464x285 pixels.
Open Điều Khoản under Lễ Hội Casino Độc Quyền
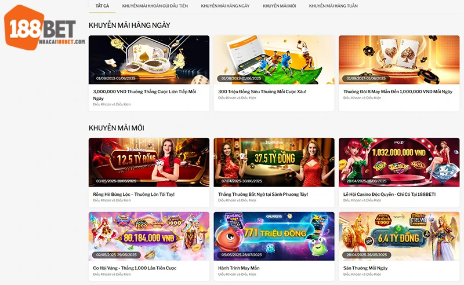tap(362, 200)
